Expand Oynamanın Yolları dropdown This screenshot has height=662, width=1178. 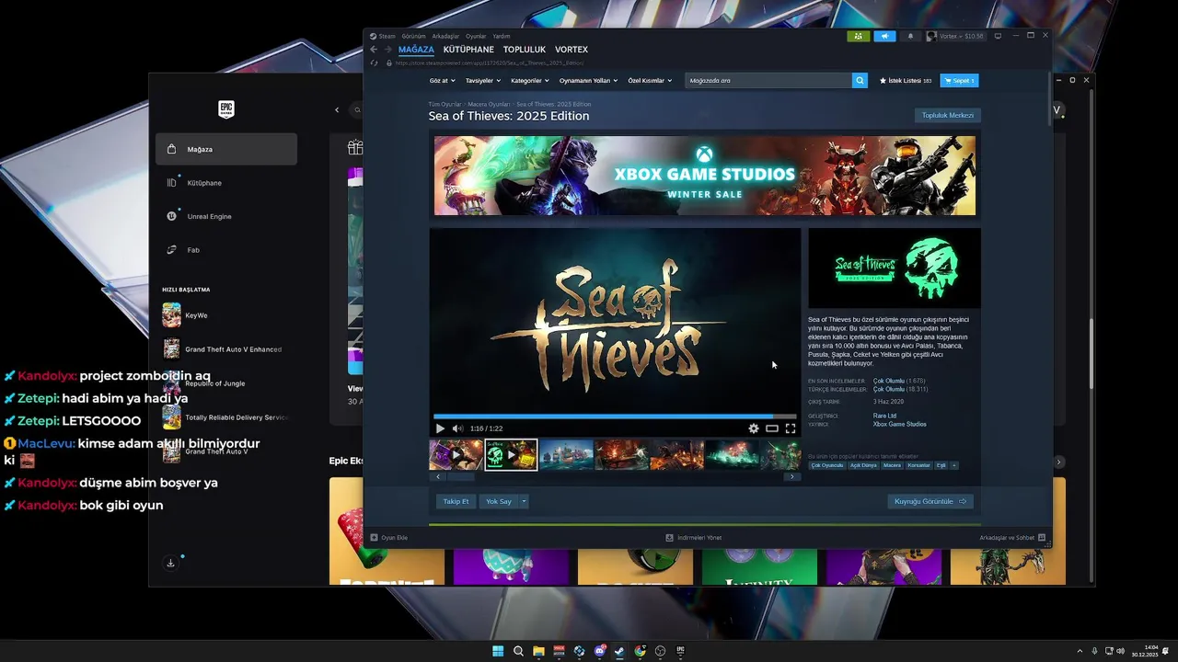coord(588,81)
